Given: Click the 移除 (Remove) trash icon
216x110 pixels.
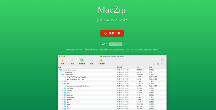Looking at the screenshot, I should pos(92,60).
